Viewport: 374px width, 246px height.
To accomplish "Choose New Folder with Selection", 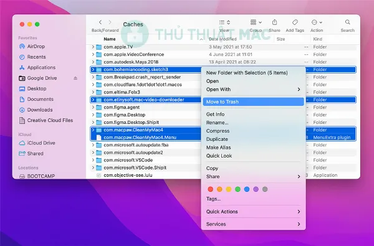I will tap(253, 73).
